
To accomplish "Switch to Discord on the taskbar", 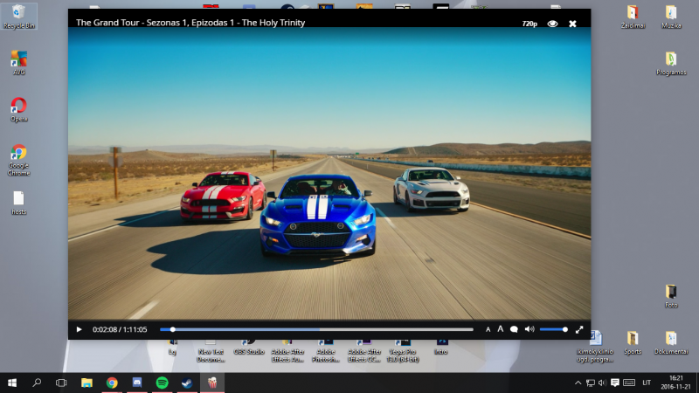I will click(137, 383).
